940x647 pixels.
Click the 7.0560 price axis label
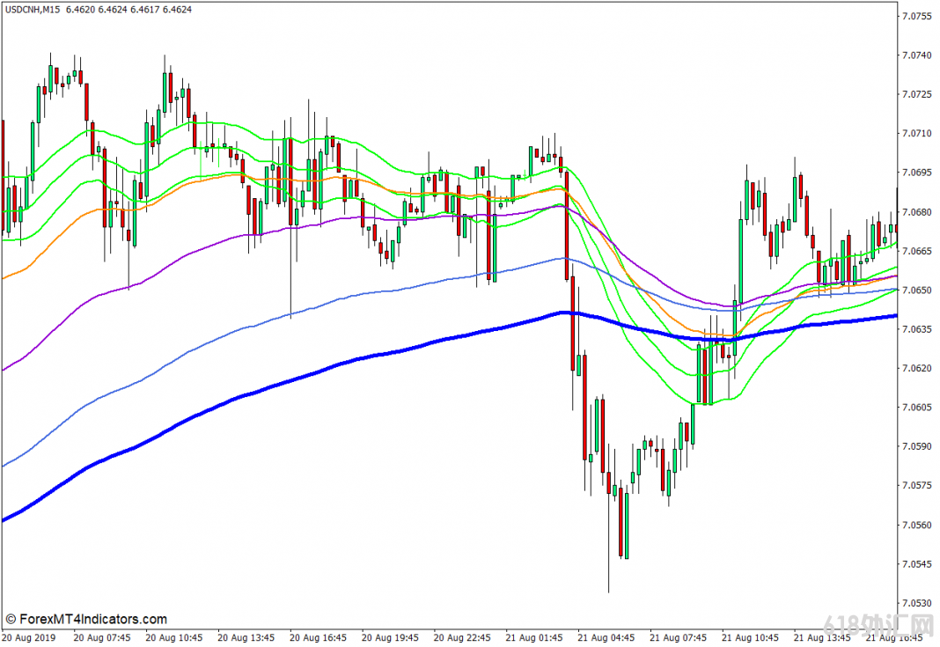916,525
